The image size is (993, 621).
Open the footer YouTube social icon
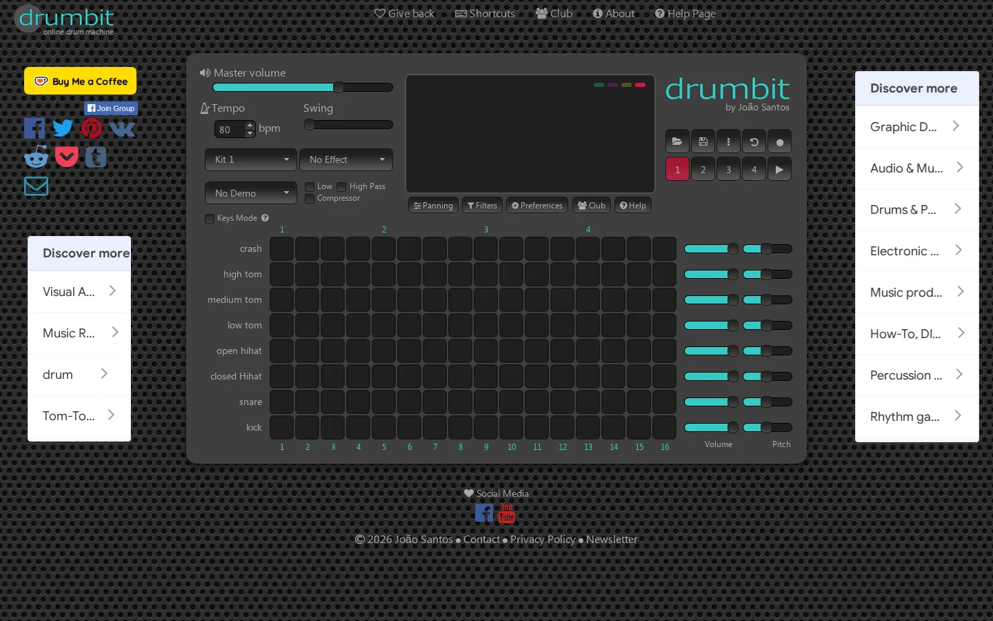pos(507,513)
